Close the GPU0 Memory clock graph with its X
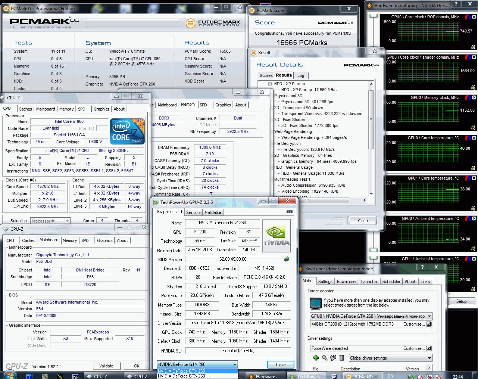The image size is (478, 379). [x=474, y=98]
